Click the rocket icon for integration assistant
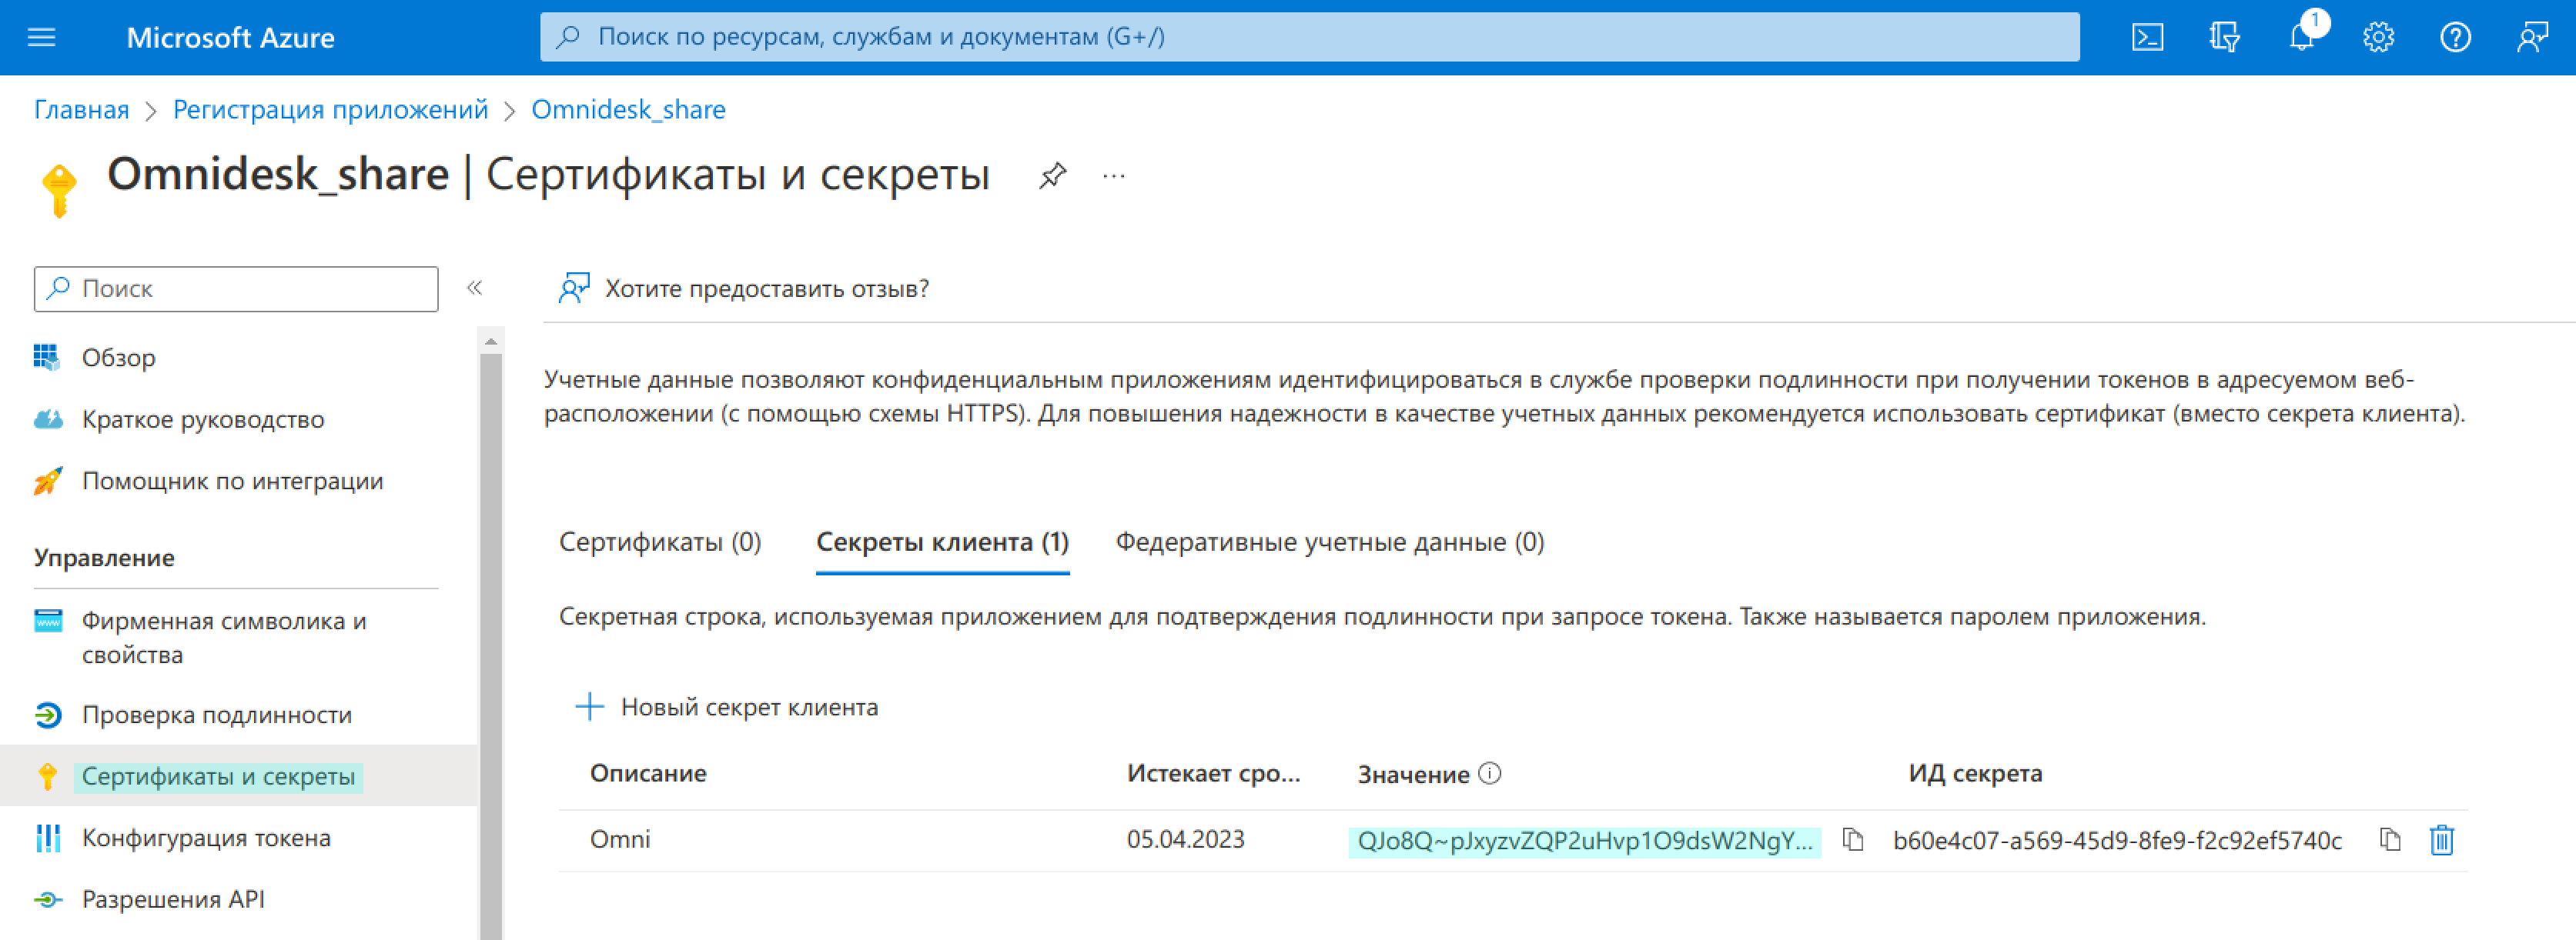Viewport: 2576px width, 940px height. 47,481
